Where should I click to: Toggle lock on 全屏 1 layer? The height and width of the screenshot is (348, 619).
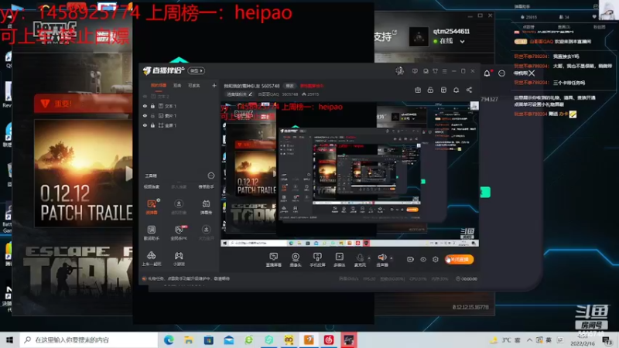[152, 125]
